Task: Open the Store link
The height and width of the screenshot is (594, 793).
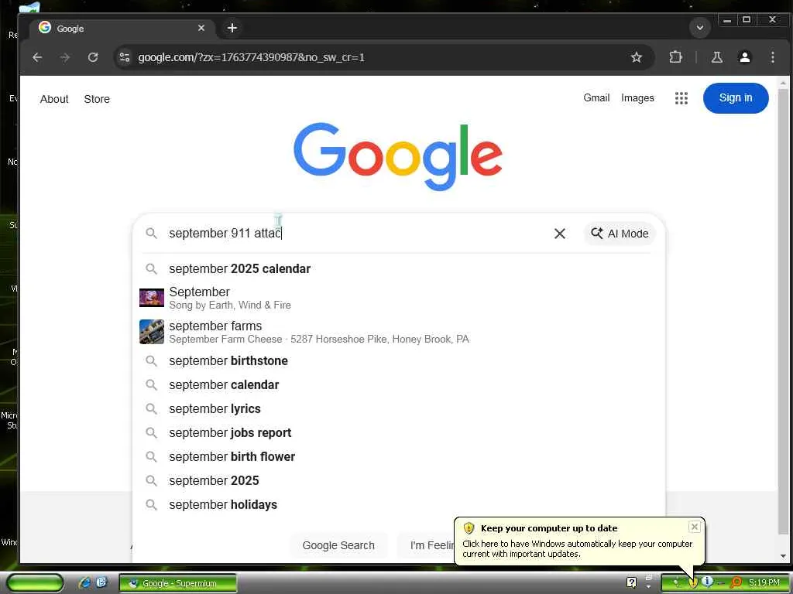Action: 97,99
